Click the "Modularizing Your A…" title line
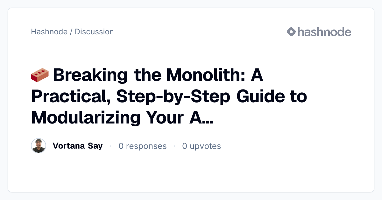This screenshot has height=200, width=382. pos(123,117)
